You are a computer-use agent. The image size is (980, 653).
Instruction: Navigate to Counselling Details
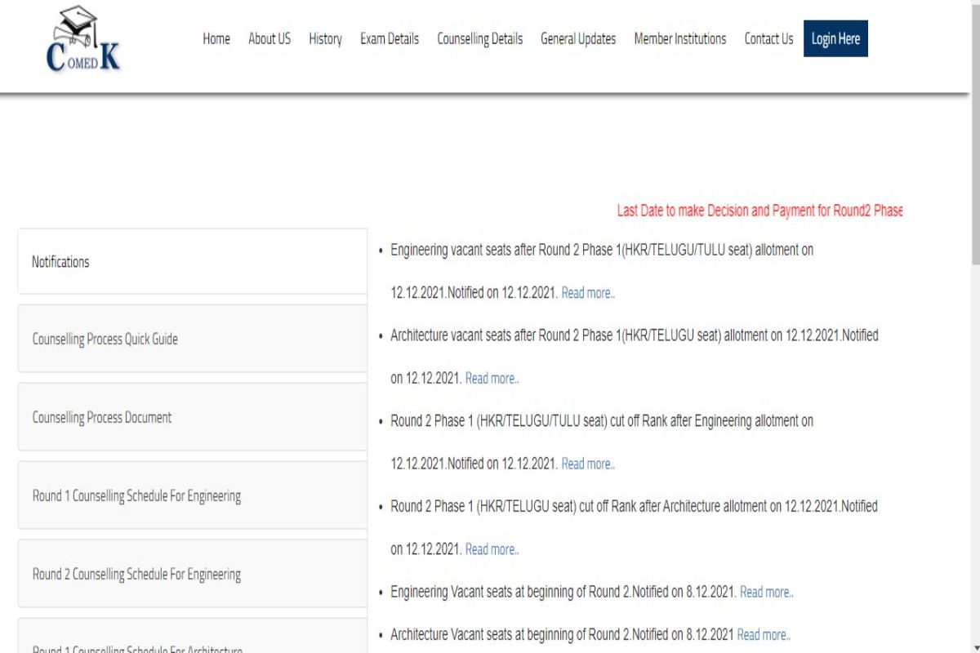(479, 38)
